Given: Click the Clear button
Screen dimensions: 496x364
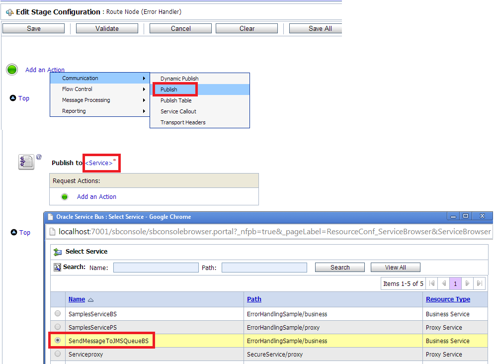Looking at the screenshot, I should 247,28.
